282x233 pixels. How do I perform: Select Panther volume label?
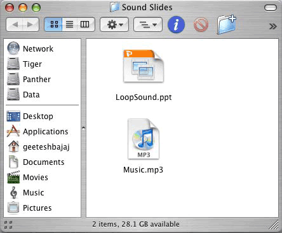pyautogui.click(x=37, y=80)
